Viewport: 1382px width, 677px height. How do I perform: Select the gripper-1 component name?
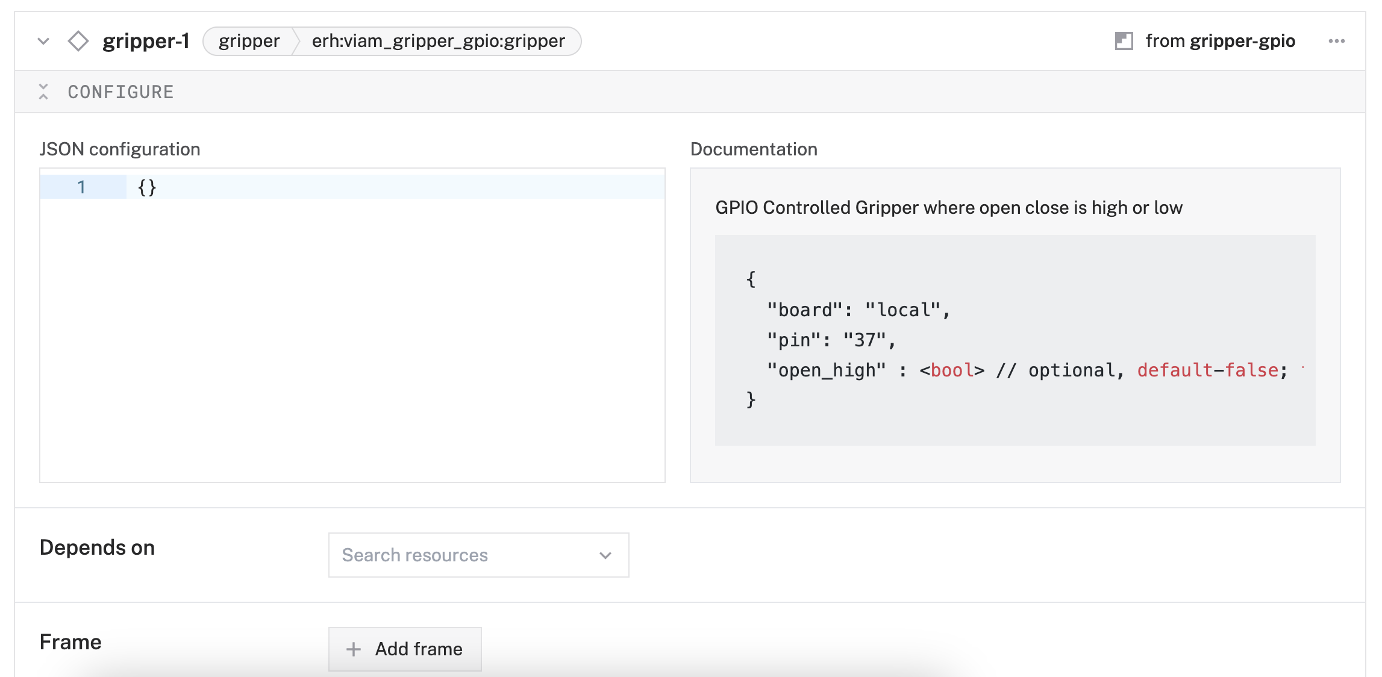point(146,41)
